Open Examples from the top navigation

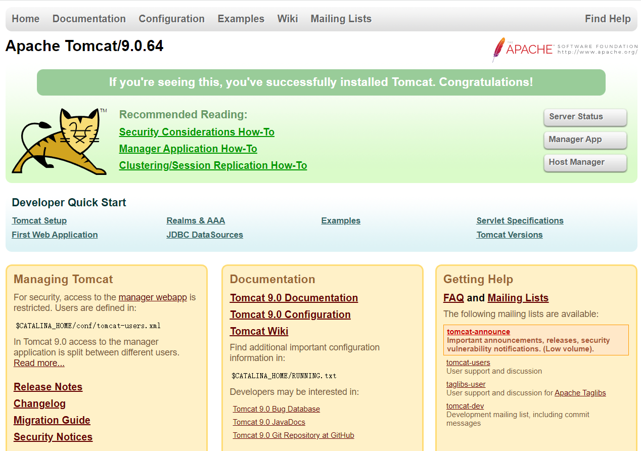[x=241, y=19]
